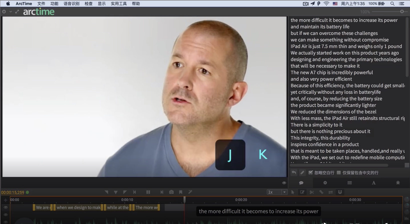Click the camera snapshot icon
Image resolution: width=410 pixels, height=224 pixels.
coord(171,192)
